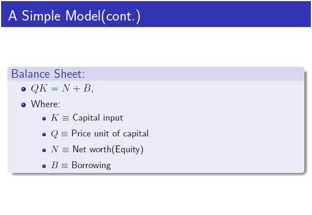Click the equation QK = N + B

[x=62, y=88]
